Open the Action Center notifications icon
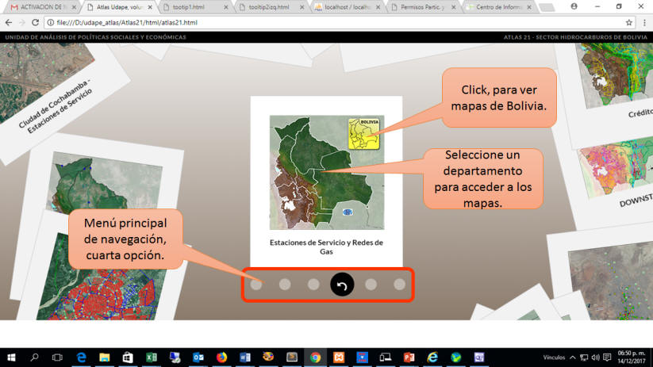Screen dimensions: 653x367 point(607,357)
